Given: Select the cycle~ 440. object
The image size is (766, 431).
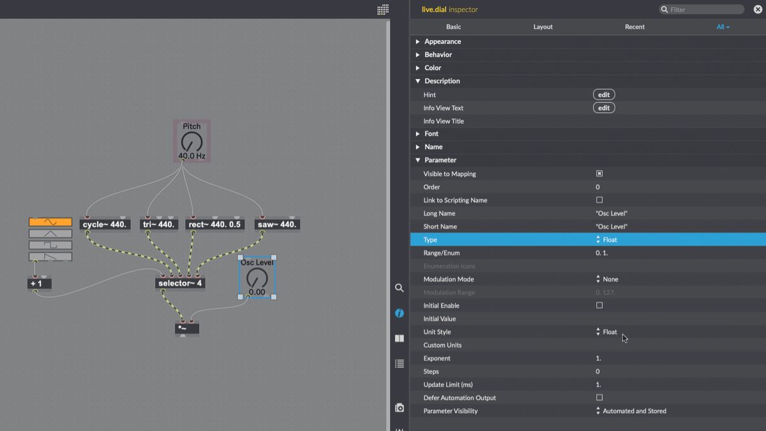Looking at the screenshot, I should (105, 224).
